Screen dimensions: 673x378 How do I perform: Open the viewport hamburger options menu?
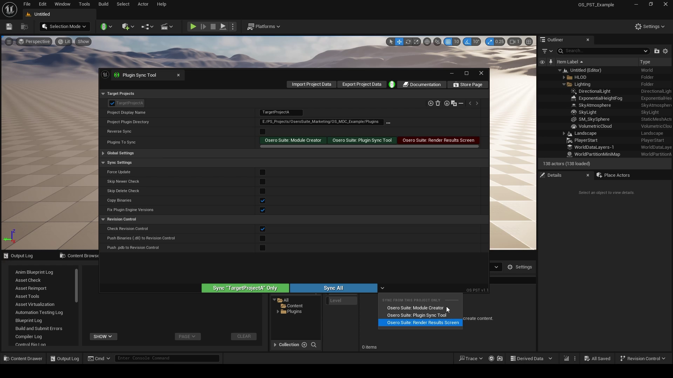point(9,42)
